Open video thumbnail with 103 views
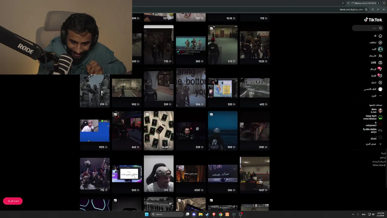Screen dimensions: 387x218 pyautogui.click(x=159, y=173)
